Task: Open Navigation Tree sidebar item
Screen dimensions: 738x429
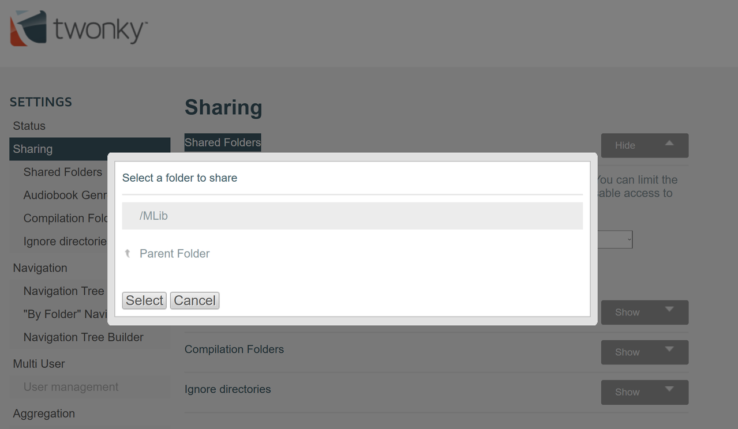Action: pyautogui.click(x=63, y=291)
